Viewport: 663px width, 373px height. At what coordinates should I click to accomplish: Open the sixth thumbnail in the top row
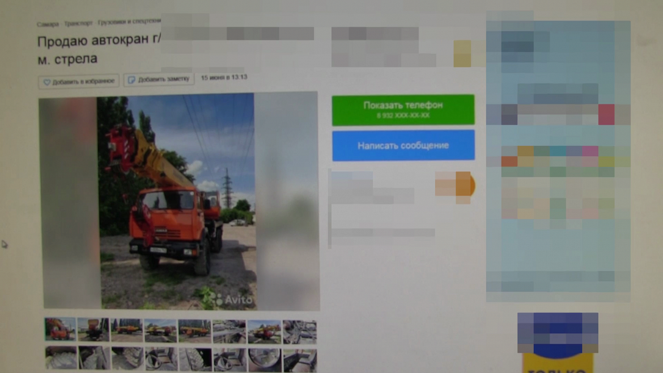(x=229, y=332)
